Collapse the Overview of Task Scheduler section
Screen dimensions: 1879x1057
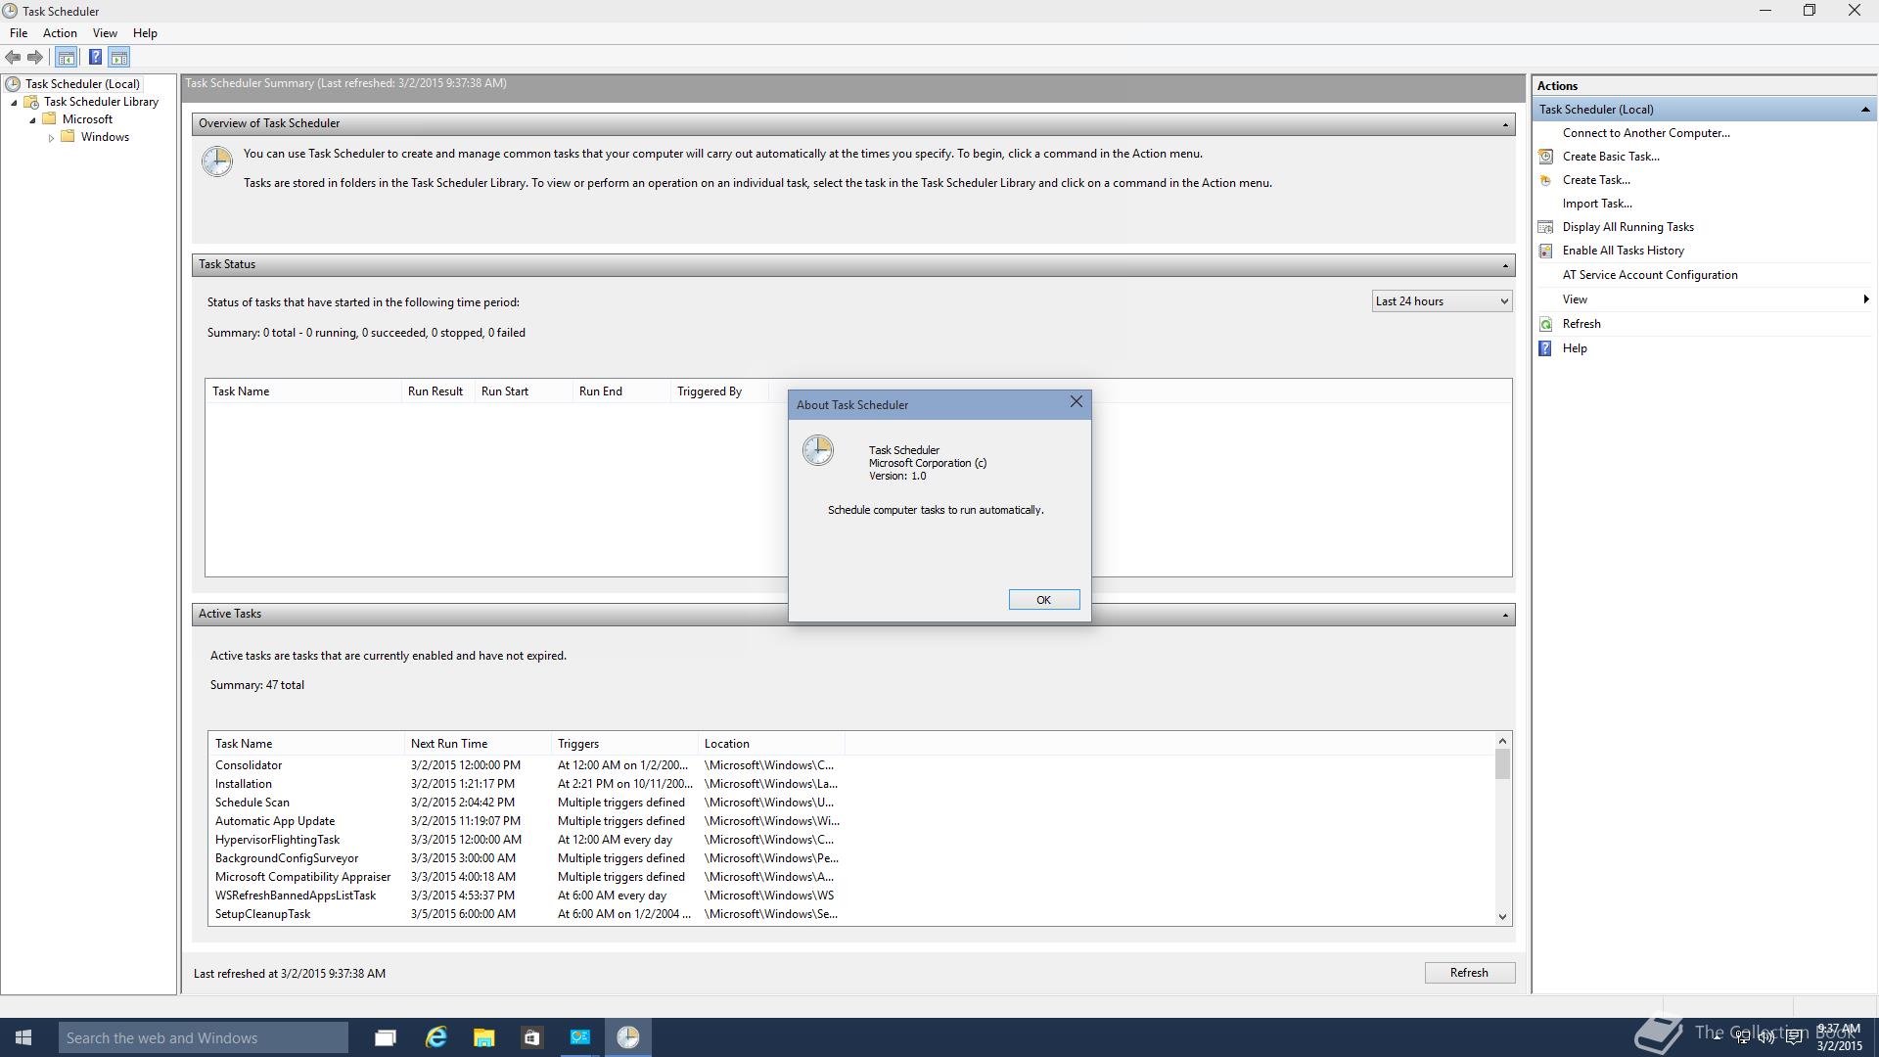(x=1505, y=124)
